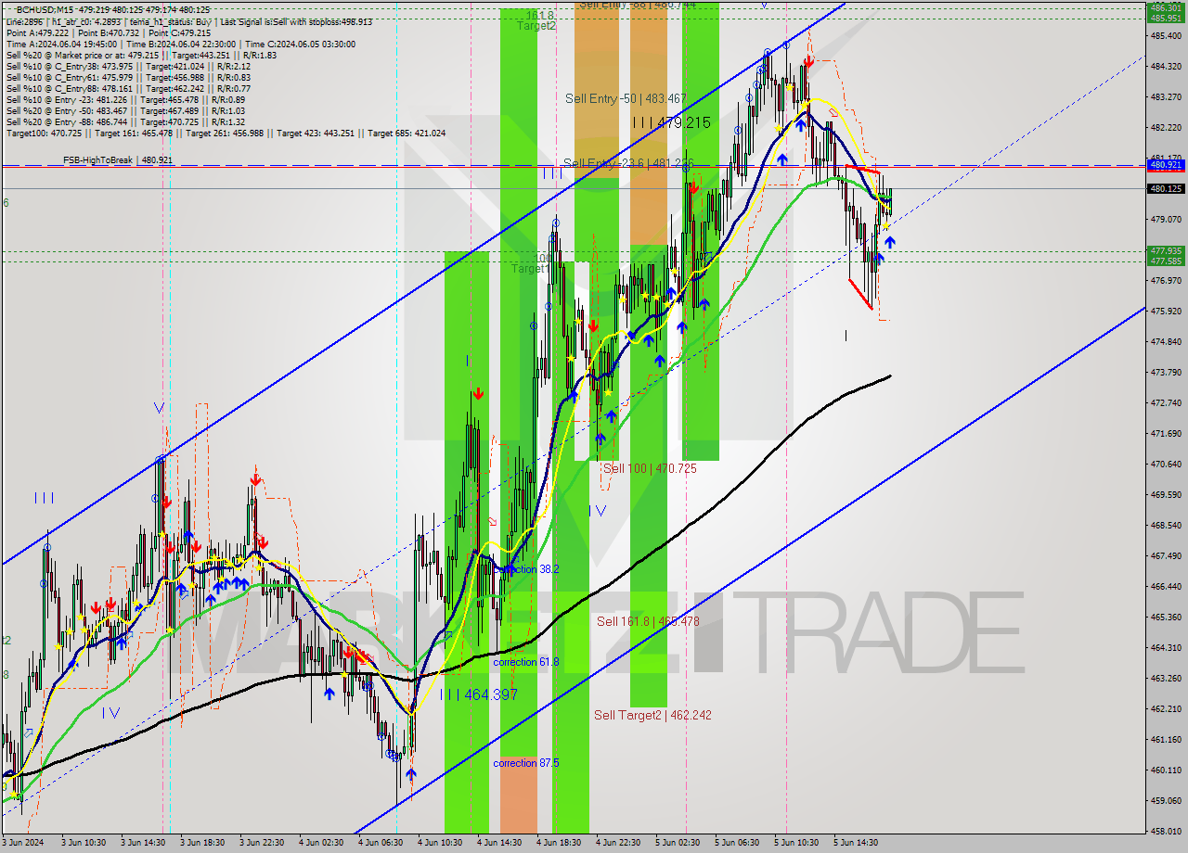Select the Sell Target2 | 462.242 label
1188x853 pixels.
click(x=652, y=715)
